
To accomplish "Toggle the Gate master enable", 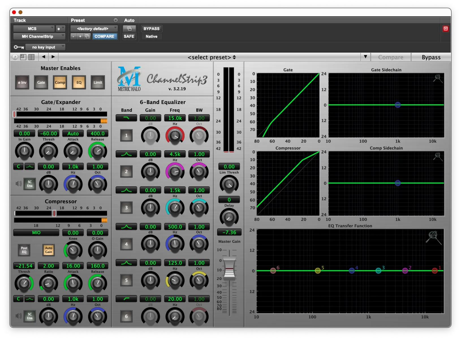I will pos(41,82).
